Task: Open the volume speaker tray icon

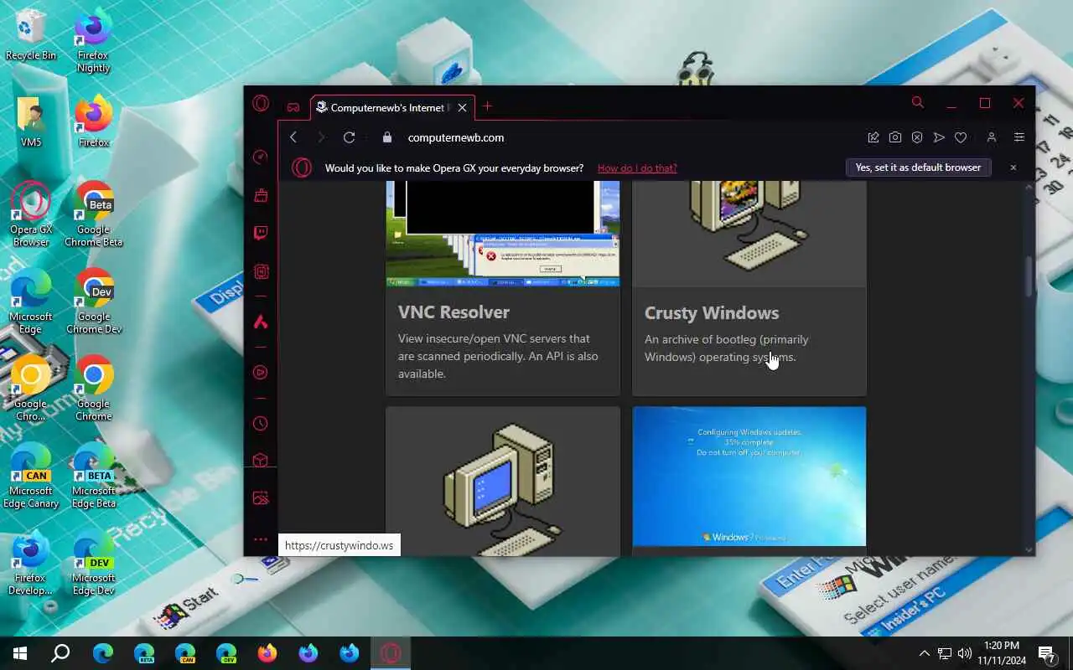Action: 965,653
